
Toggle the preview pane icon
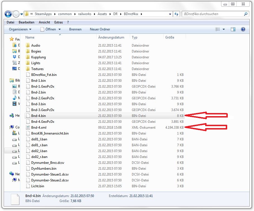point(233,29)
